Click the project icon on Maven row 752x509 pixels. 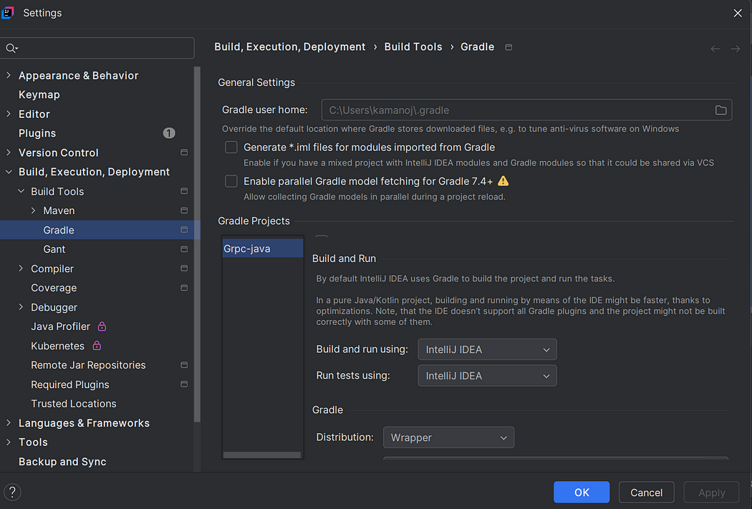(x=183, y=210)
